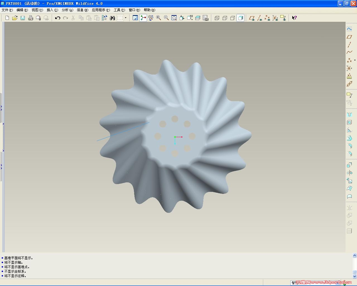
Task: Toggle datum planes visibility
Action: [x=252, y=18]
